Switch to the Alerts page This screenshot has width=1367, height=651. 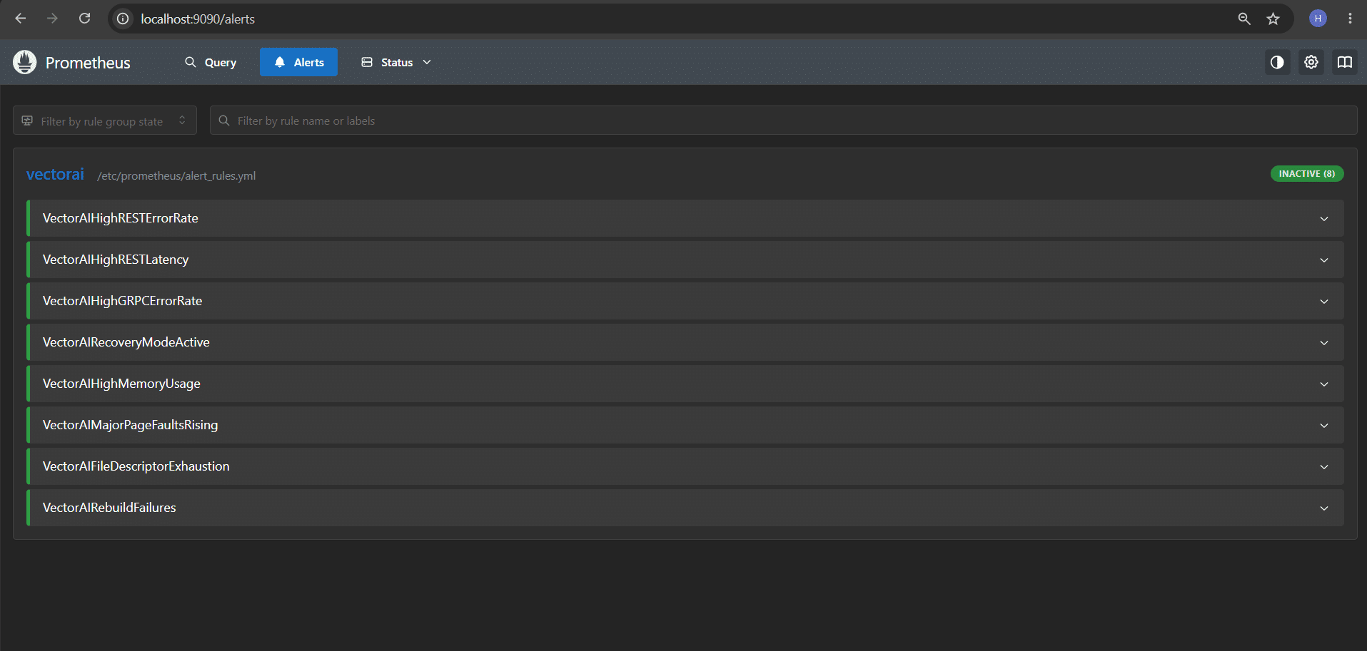pyautogui.click(x=298, y=62)
